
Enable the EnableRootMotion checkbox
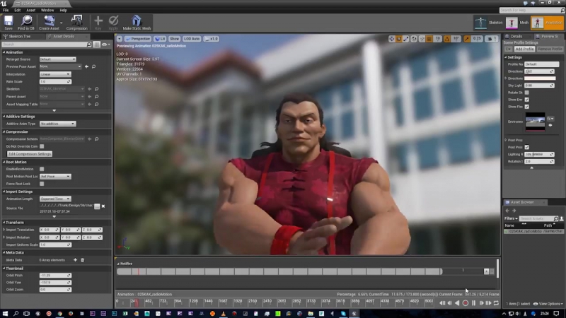[x=42, y=169]
